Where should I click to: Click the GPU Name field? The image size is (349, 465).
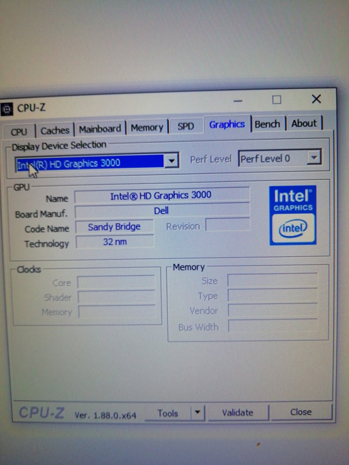pyautogui.click(x=161, y=195)
